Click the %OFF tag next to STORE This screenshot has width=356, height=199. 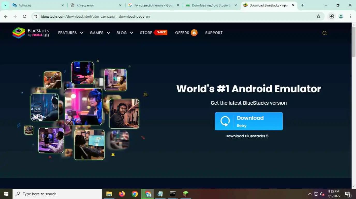(161, 32)
